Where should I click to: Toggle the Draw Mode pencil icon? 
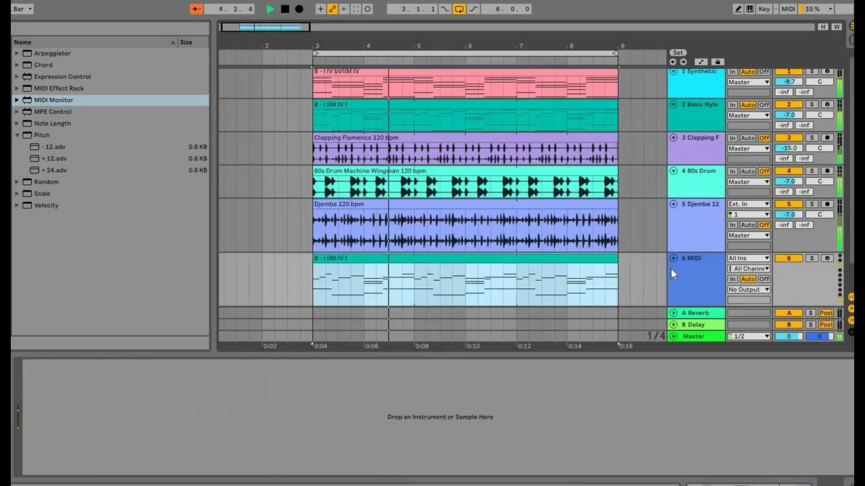point(739,9)
